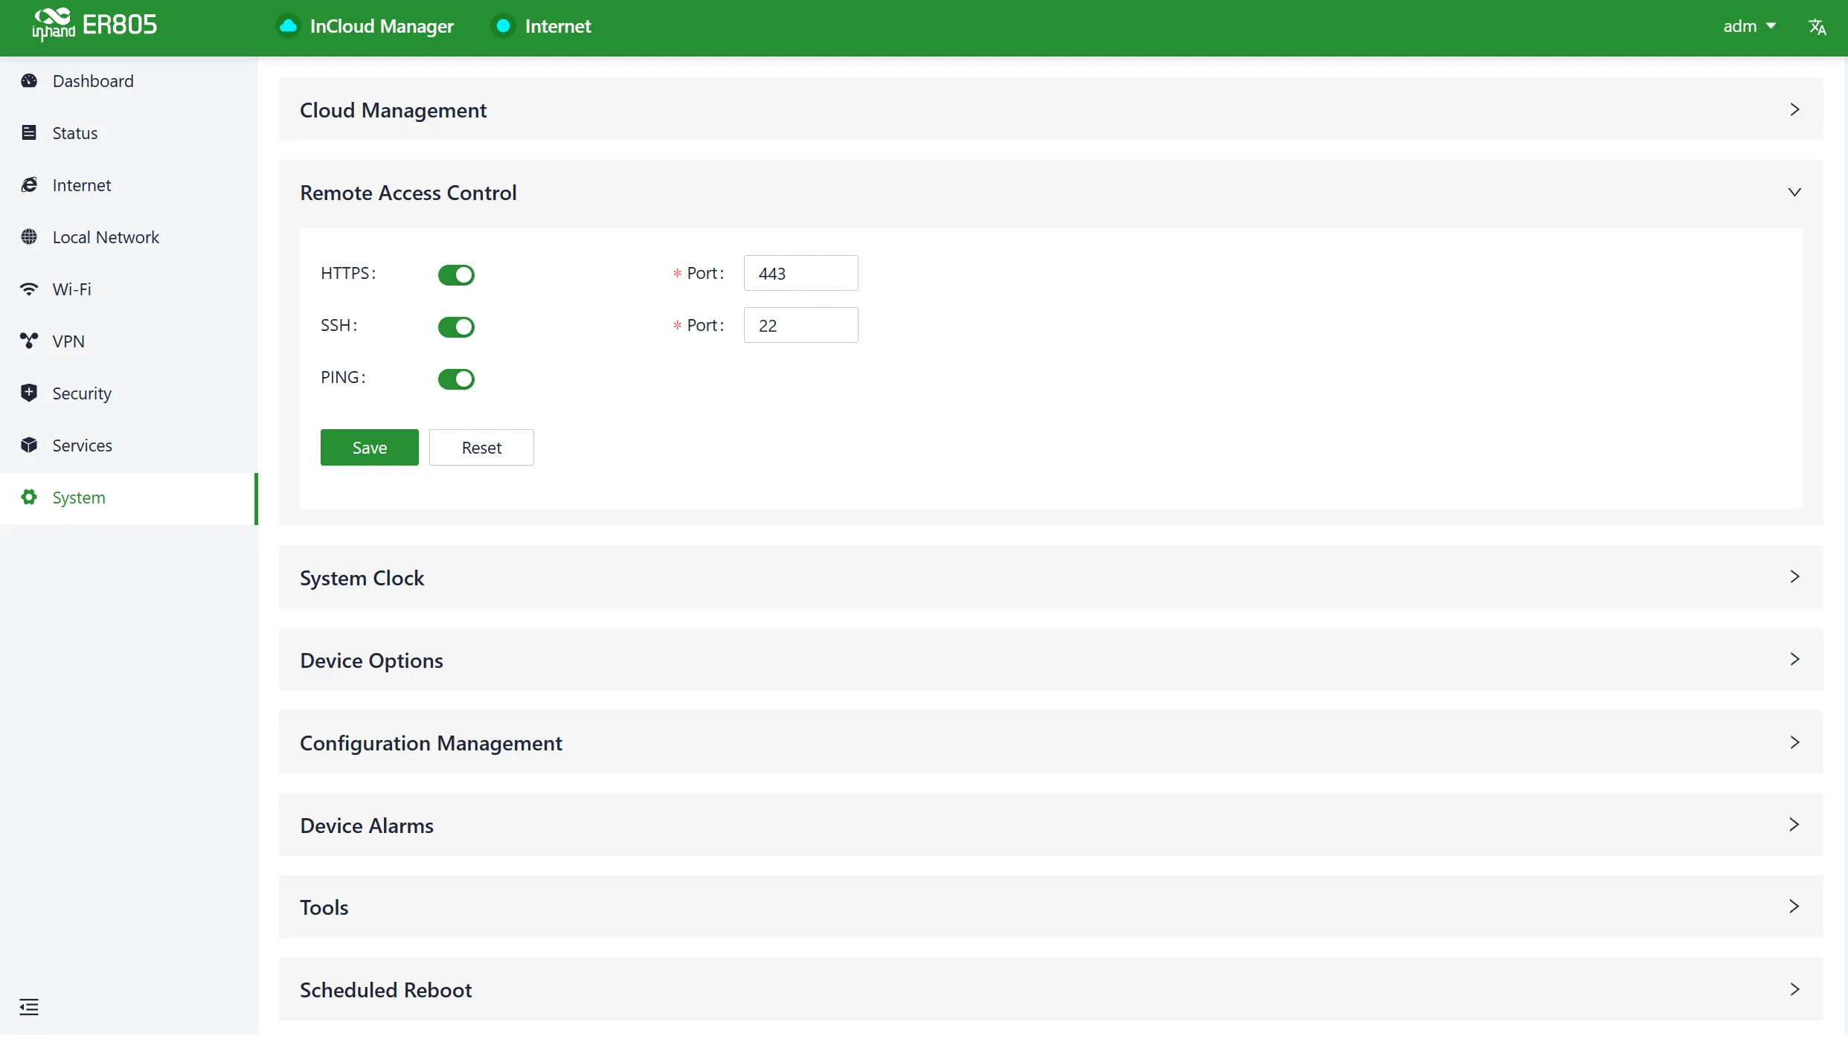Disable the HTTPS toggle

[x=456, y=275]
